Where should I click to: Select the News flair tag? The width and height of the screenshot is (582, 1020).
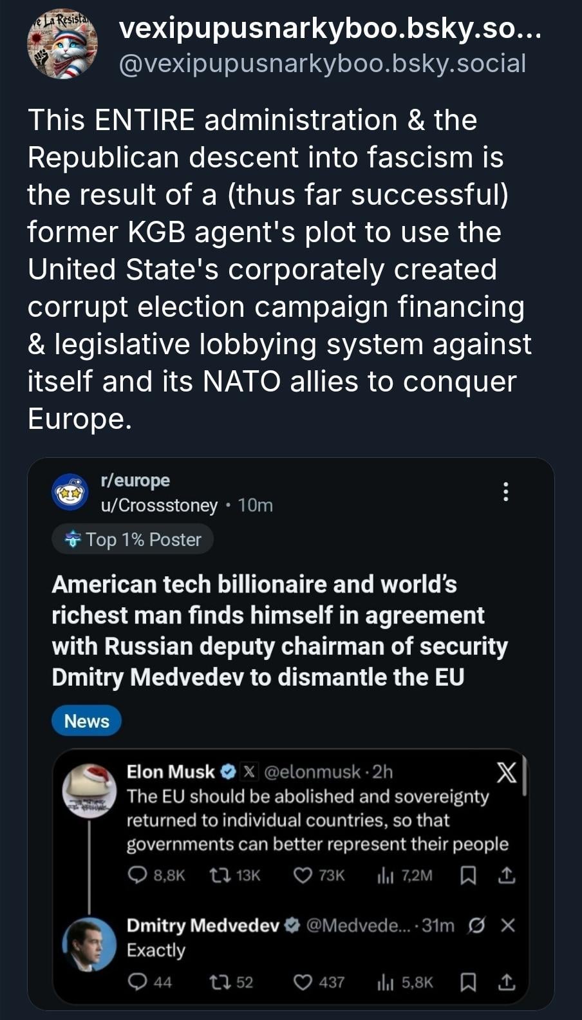[86, 721]
